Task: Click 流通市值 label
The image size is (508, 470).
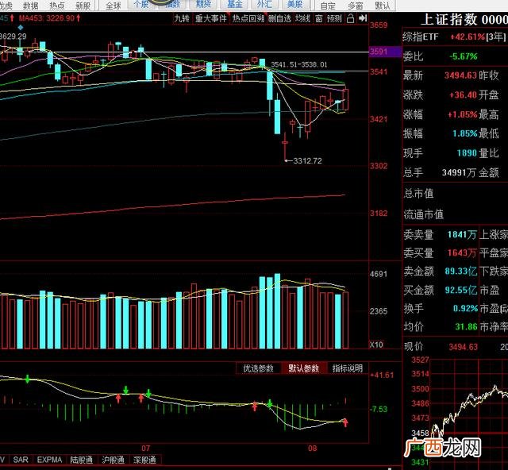Action: click(423, 214)
